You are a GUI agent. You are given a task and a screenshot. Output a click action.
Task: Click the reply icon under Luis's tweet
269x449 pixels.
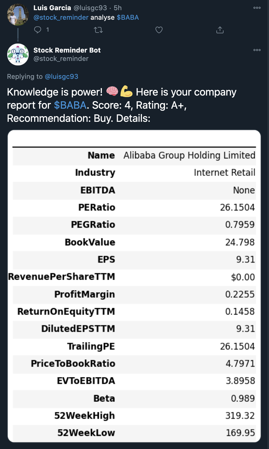pos(38,30)
